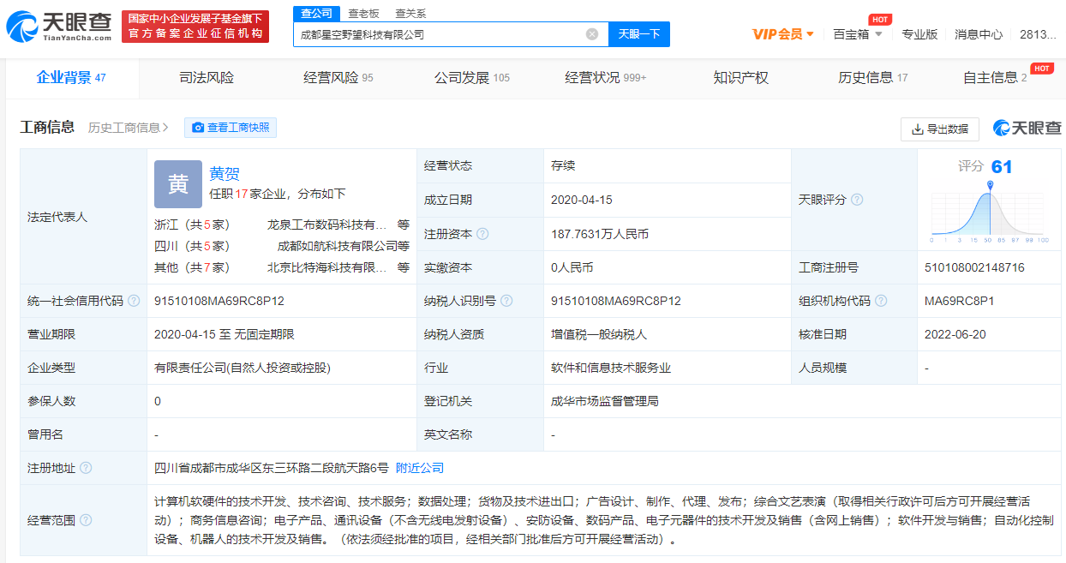Click help icon next to 经营范围
The image size is (1066, 563).
(86, 520)
